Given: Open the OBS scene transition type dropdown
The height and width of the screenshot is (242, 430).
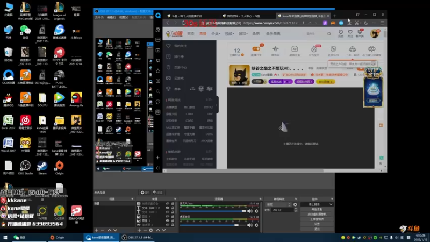Looking at the screenshot, I should [278, 204].
